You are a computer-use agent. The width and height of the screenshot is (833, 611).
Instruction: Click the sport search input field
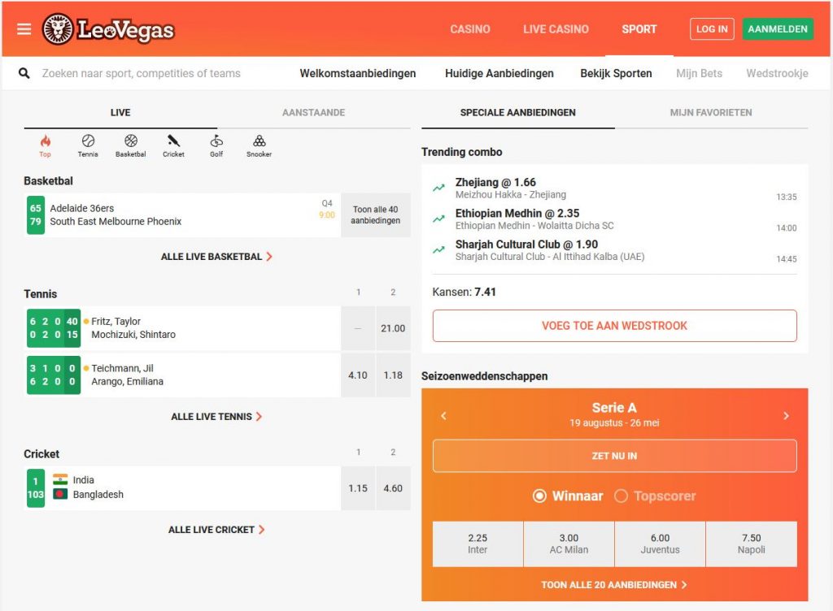142,73
